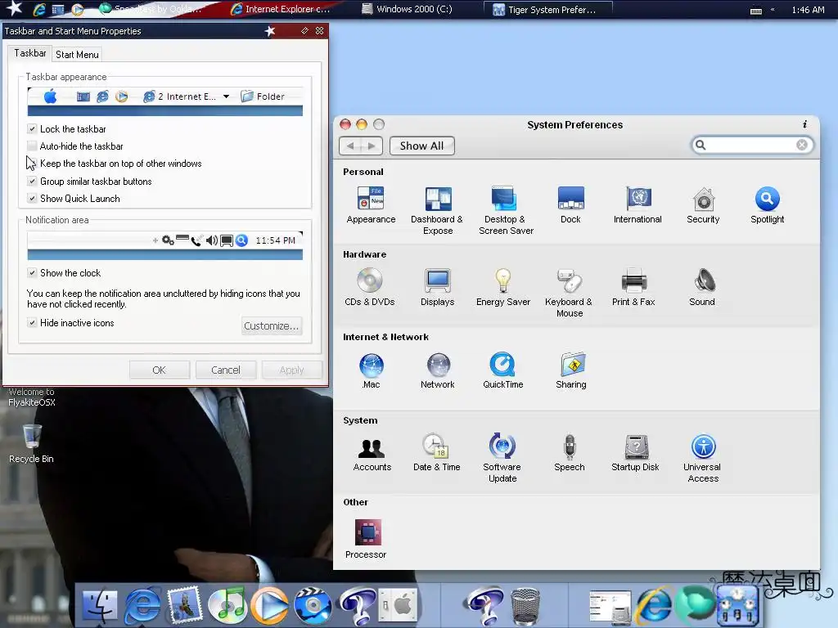Open the Speech preferences
The image size is (838, 628).
(x=570, y=453)
